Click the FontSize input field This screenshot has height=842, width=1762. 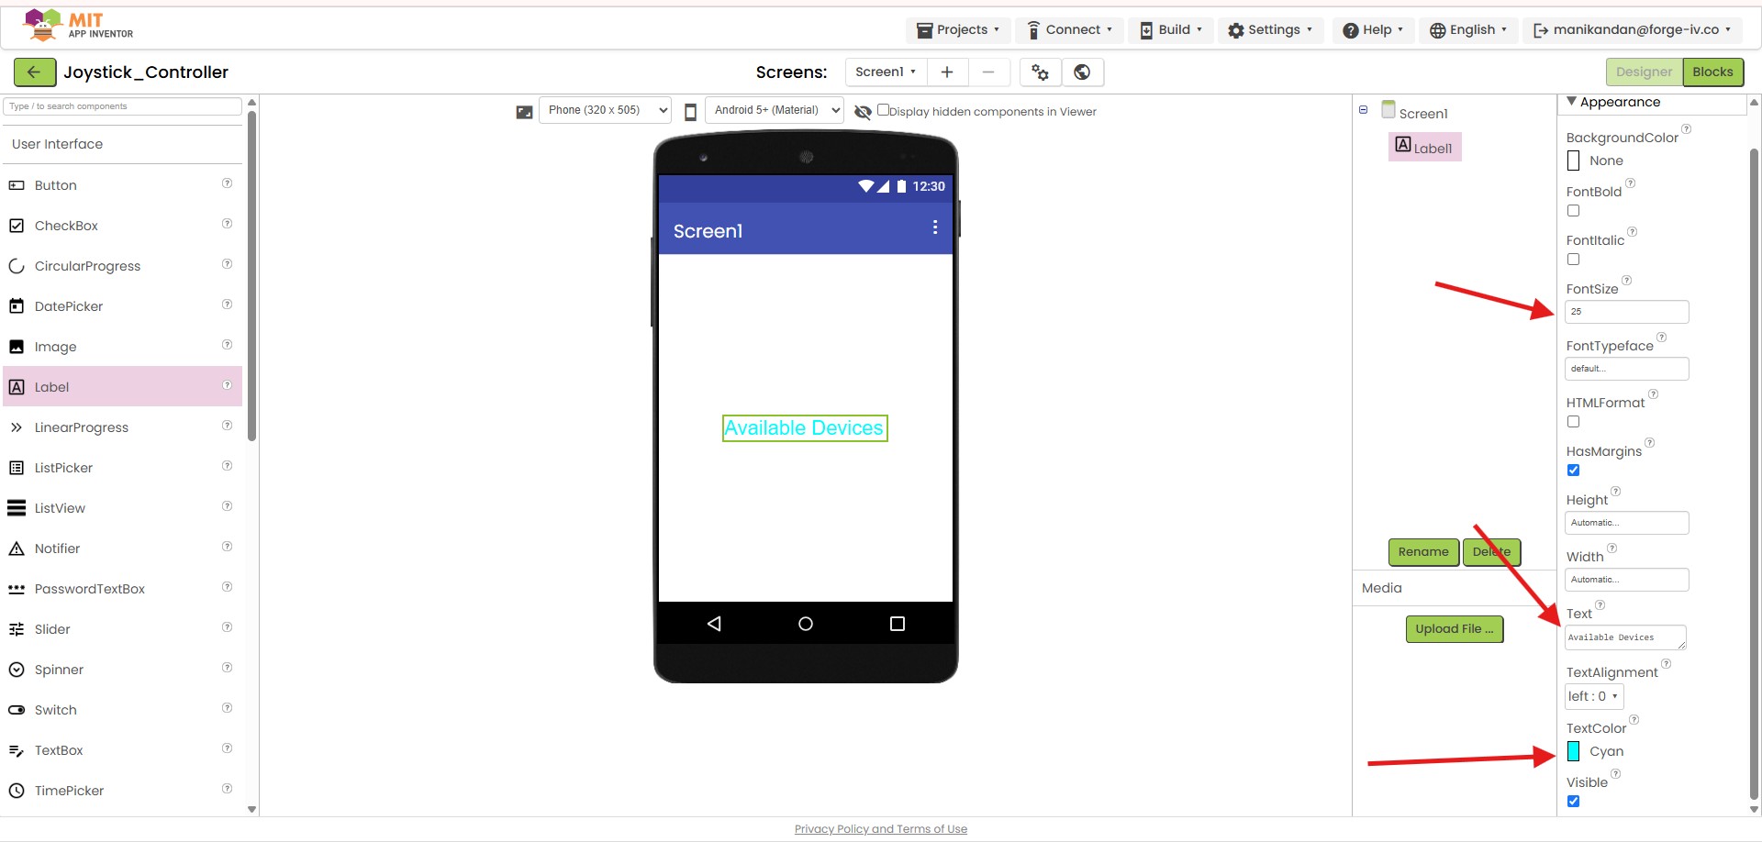[x=1626, y=312]
